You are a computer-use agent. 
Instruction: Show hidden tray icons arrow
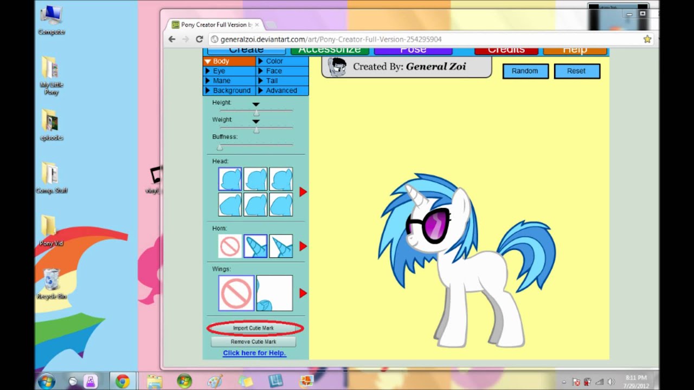point(564,382)
